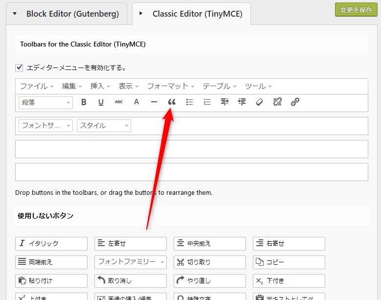Screen dimensions: 381x300
Task: Click the remove link broken chain icon
Action: point(277,102)
